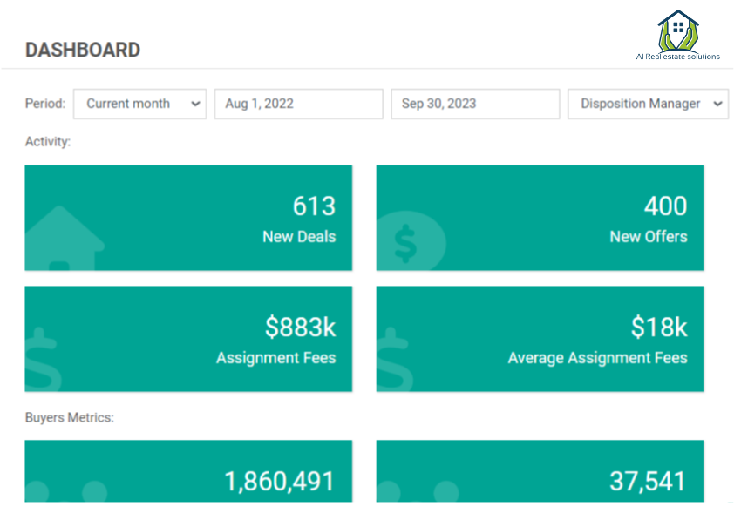The width and height of the screenshot is (741, 520).
Task: Click the Sep 30, 2023 end date field
Action: point(475,104)
